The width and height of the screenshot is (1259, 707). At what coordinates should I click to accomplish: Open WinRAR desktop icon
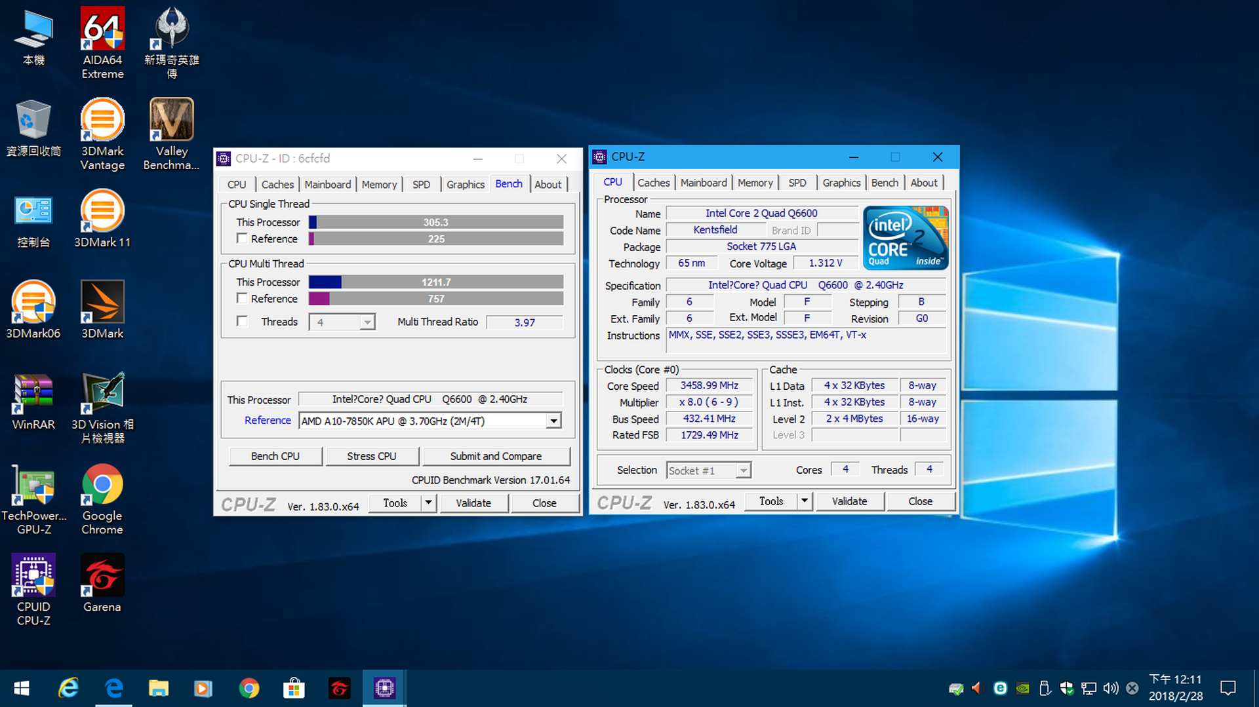(x=33, y=401)
